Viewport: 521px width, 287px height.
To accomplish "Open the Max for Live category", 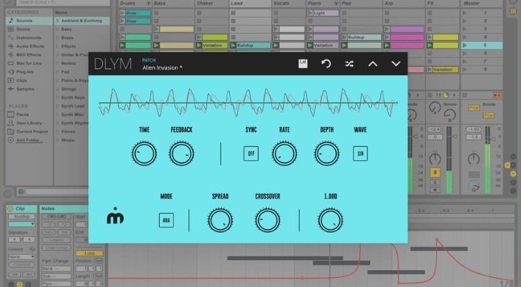I will pos(28,63).
